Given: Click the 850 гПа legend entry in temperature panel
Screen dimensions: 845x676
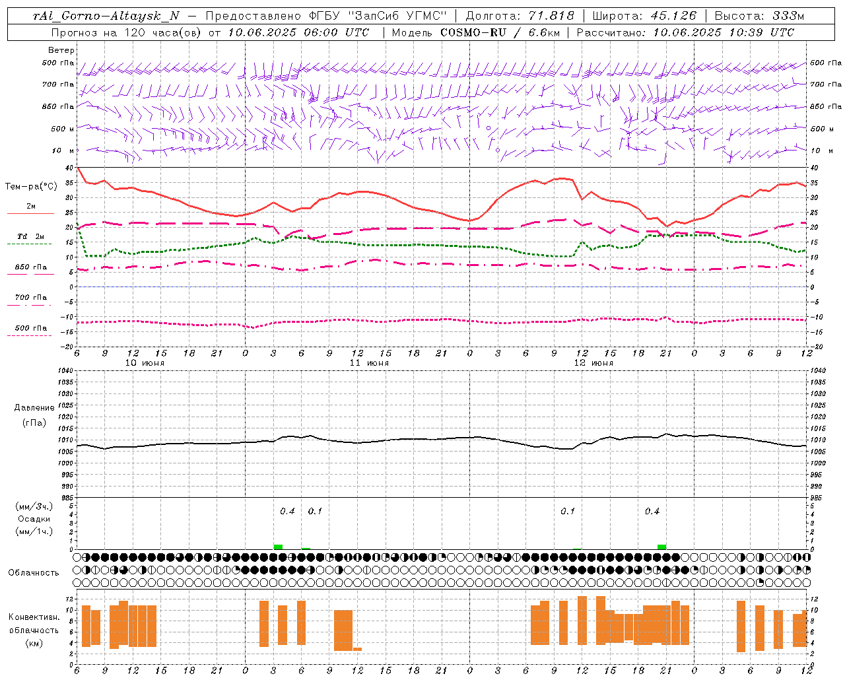Looking at the screenshot, I should pos(30,267).
